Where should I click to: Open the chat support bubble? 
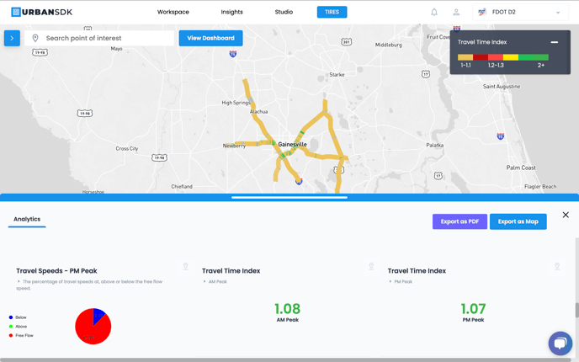click(560, 343)
